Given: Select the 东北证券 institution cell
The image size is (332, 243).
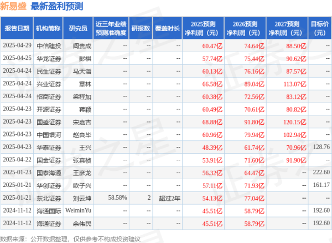Looking at the screenshot, I should click(x=49, y=198).
